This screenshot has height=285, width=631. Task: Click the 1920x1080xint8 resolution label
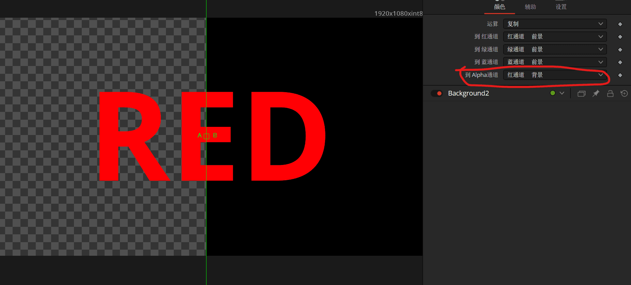[398, 13]
